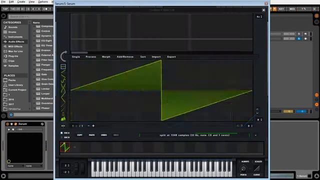Open the Process menu in Serum
The height and width of the screenshot is (180, 320).
tap(90, 56)
